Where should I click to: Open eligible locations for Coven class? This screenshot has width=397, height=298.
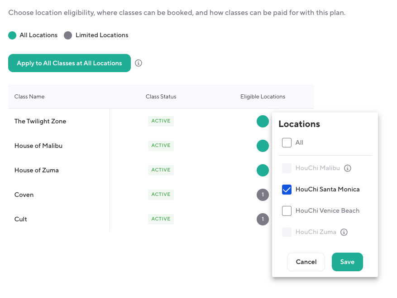[x=263, y=195]
